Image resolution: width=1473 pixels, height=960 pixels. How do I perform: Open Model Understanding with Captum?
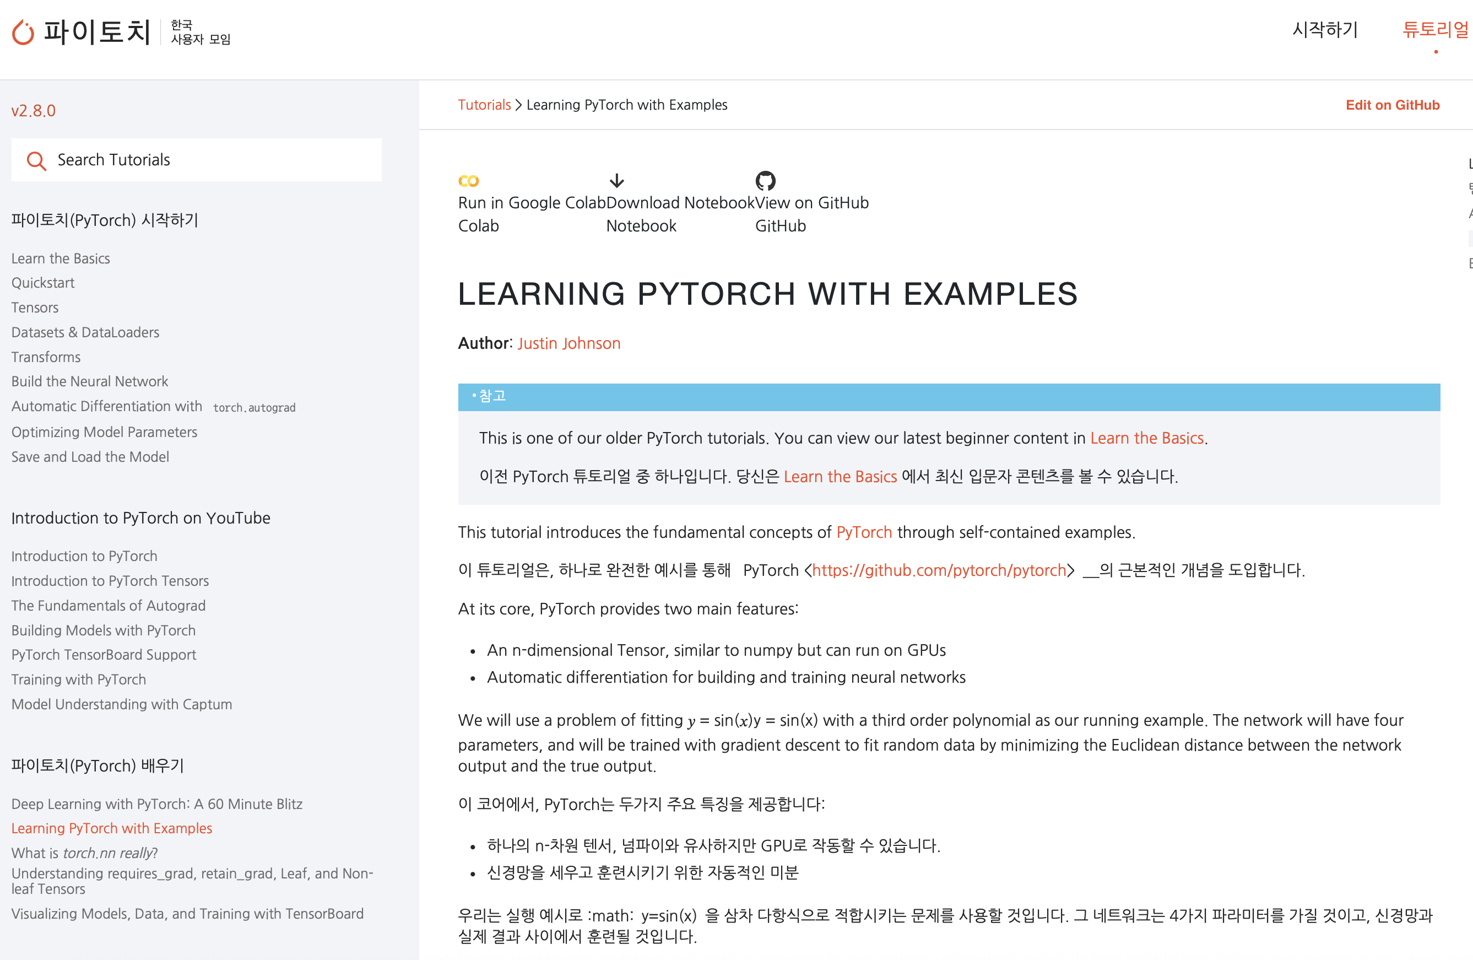coord(121,704)
